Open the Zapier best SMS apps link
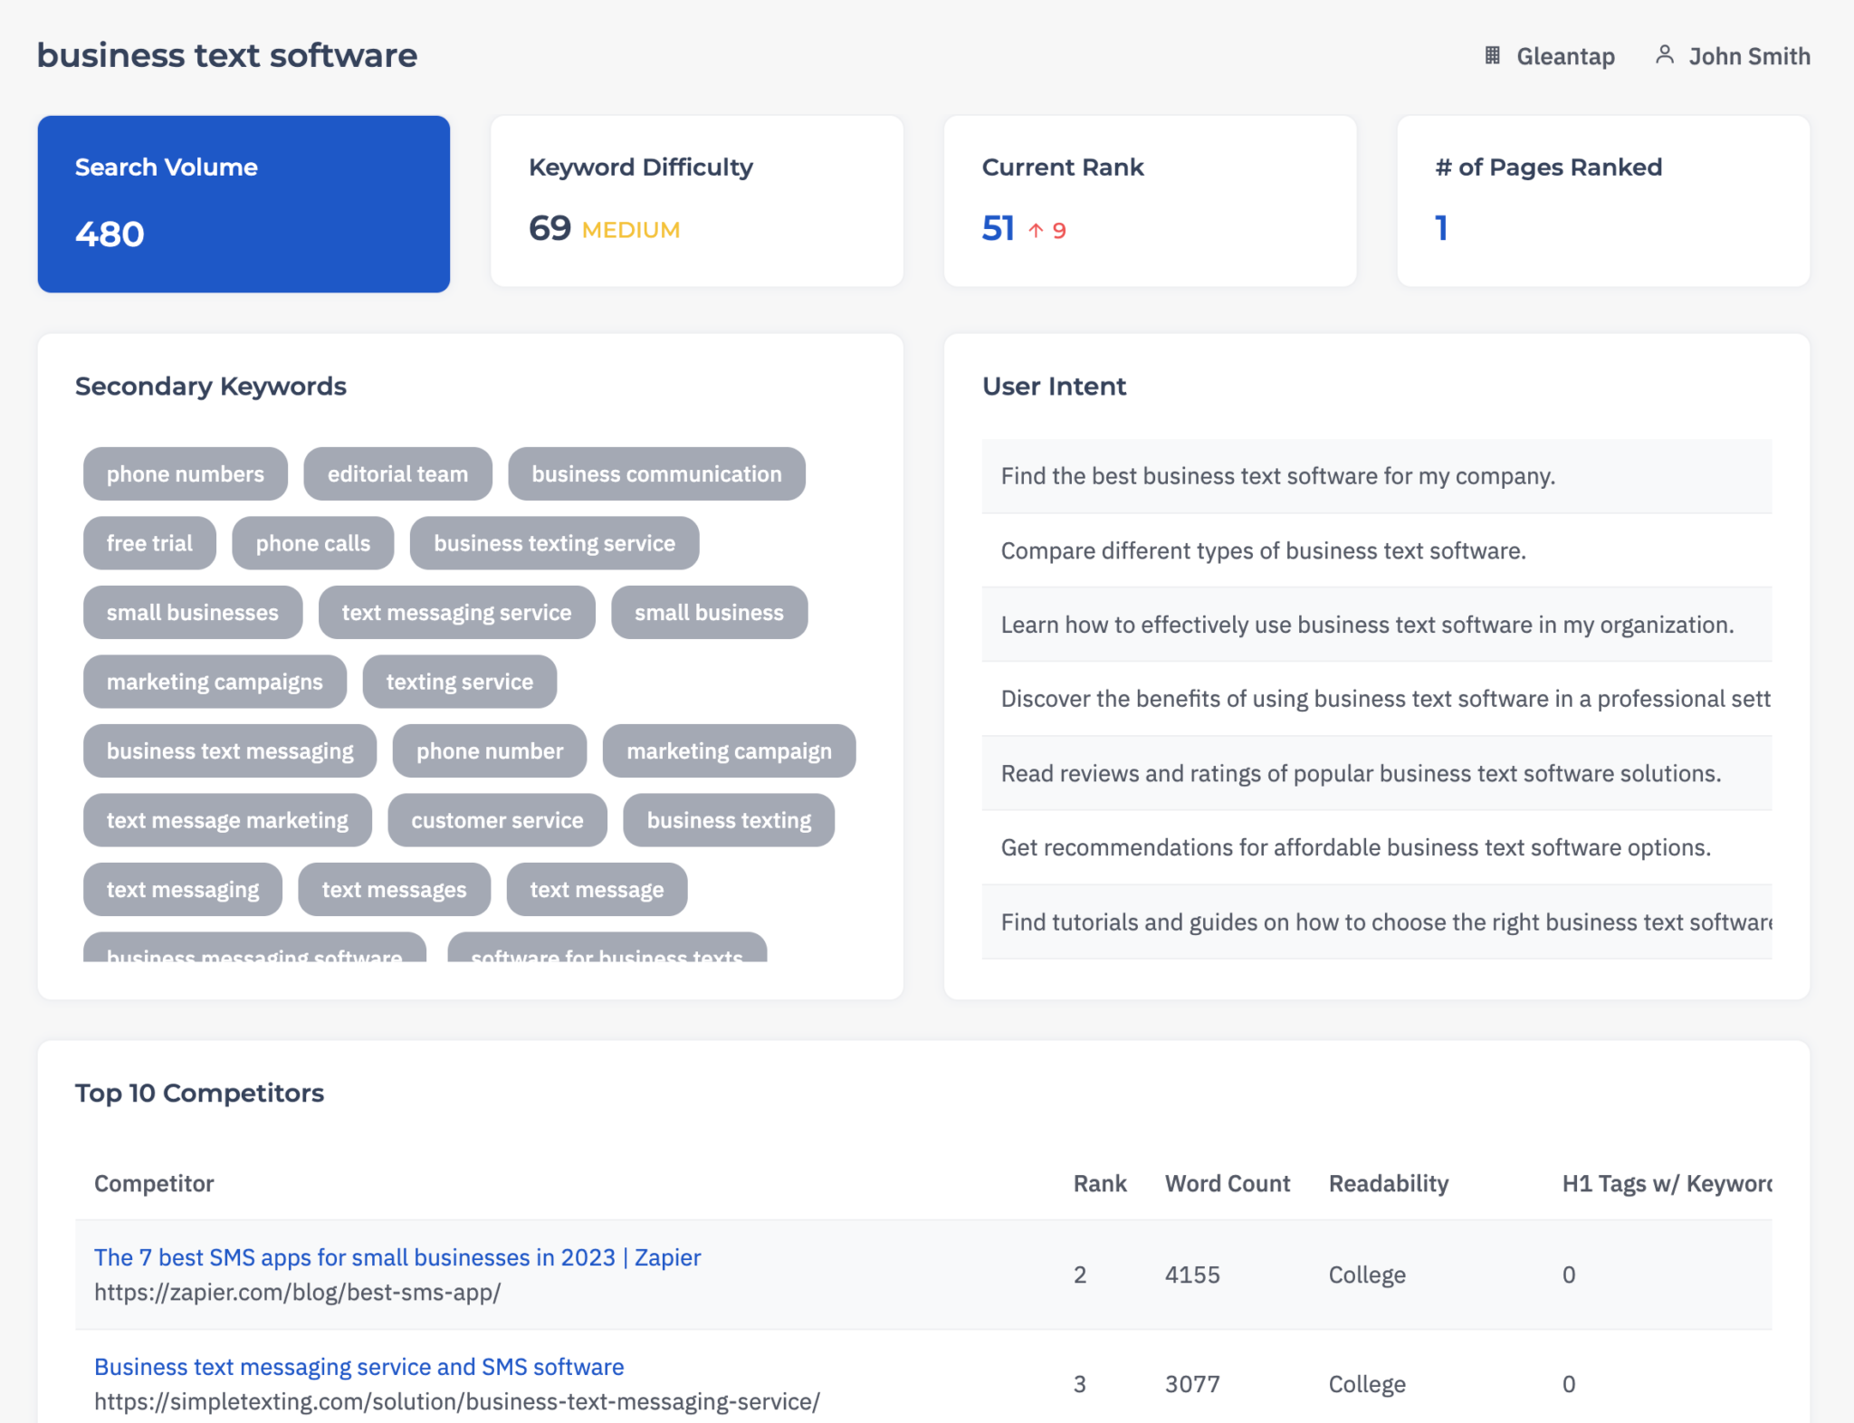The width and height of the screenshot is (1854, 1423). pyautogui.click(x=397, y=1257)
